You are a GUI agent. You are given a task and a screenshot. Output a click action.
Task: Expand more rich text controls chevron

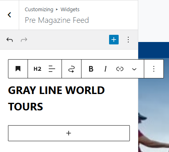pos(134,69)
